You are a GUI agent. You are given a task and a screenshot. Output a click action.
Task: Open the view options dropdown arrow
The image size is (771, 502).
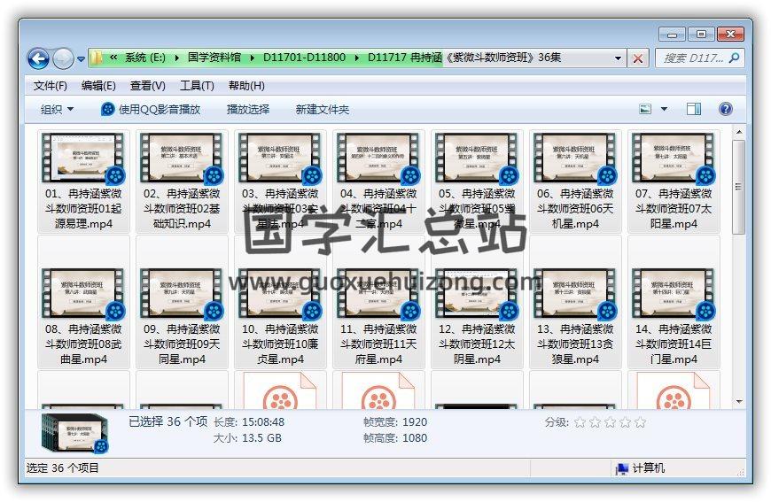click(665, 109)
